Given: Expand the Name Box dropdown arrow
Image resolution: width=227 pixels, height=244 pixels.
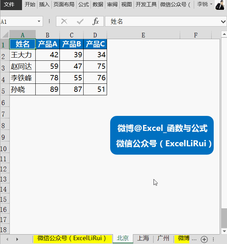Looking at the screenshot, I should point(39,21).
